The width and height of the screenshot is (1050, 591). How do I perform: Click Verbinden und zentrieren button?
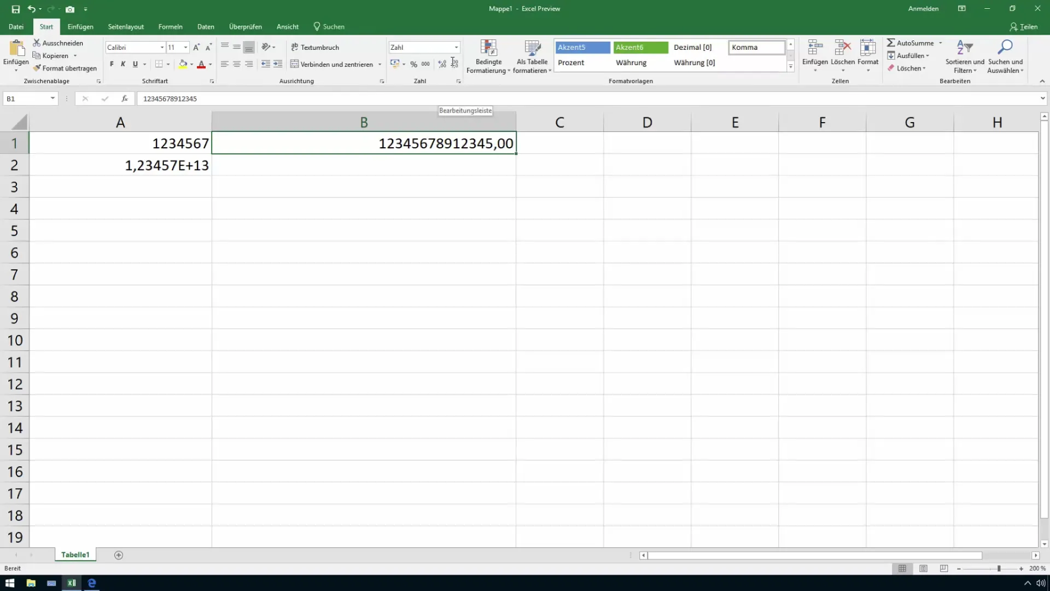[331, 64]
